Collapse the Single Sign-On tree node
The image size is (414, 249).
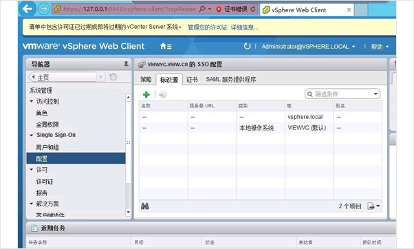pyautogui.click(x=32, y=136)
